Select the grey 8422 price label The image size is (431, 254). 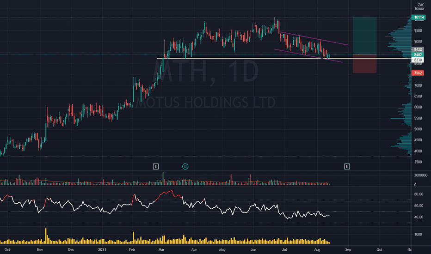click(x=418, y=49)
